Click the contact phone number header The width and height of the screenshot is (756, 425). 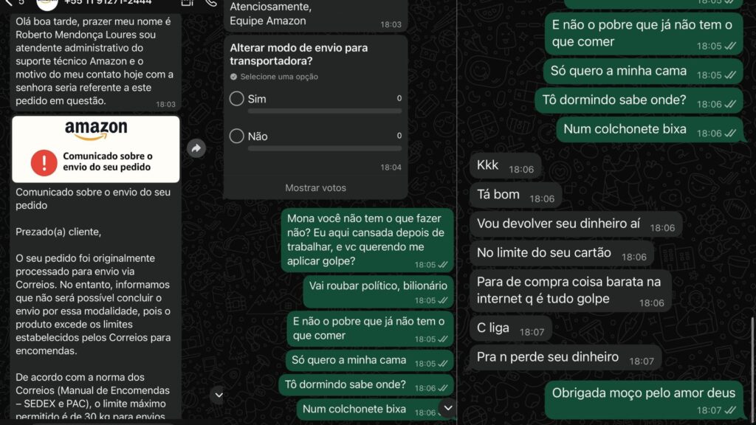(x=108, y=2)
